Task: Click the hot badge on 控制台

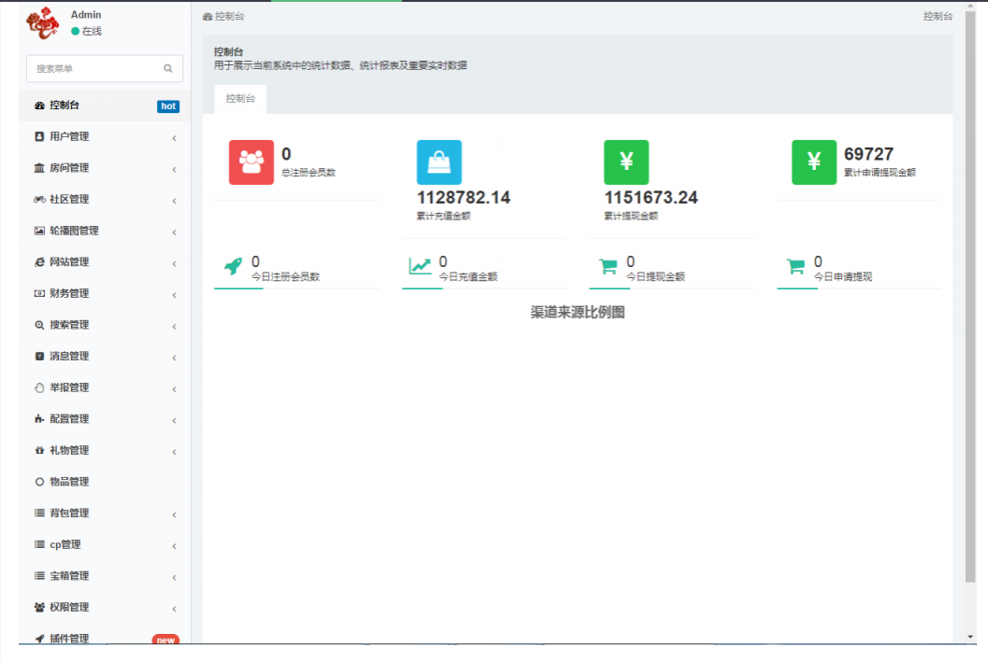Action: point(167,105)
